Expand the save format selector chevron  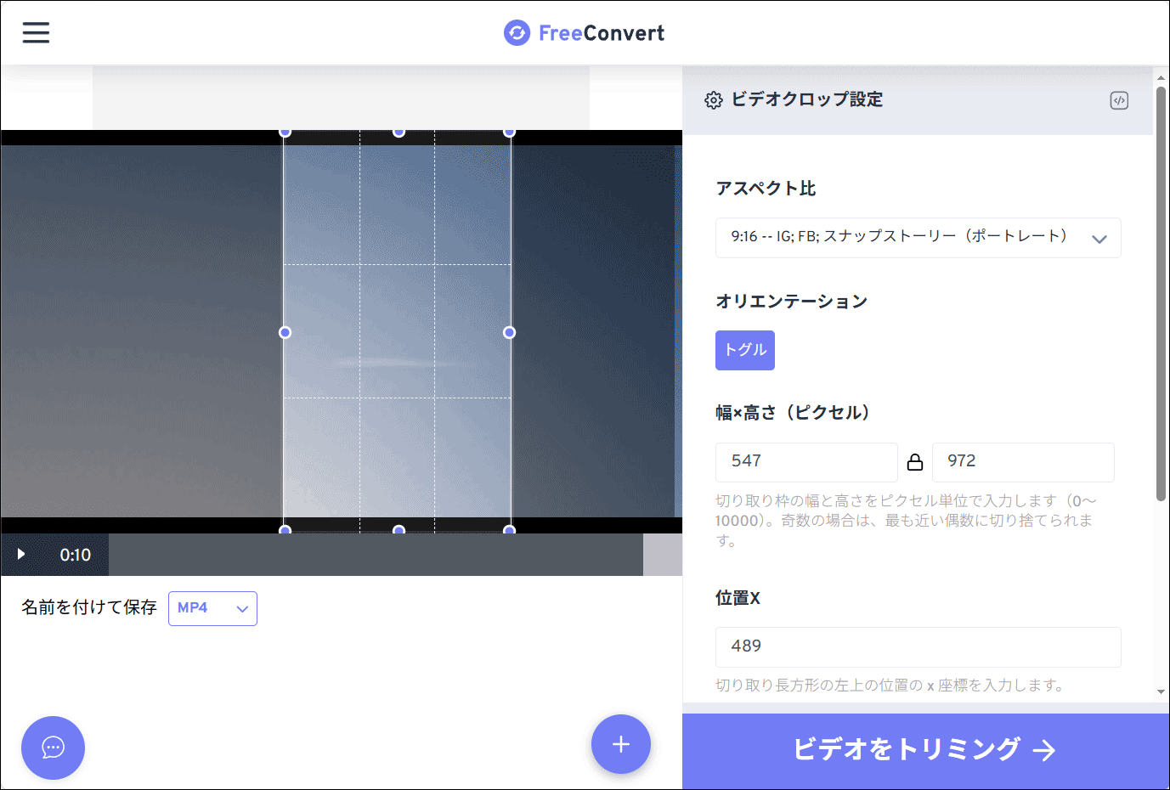point(240,608)
